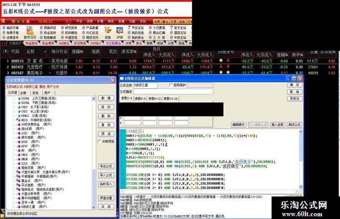This screenshot has height=219, width=340.
Task: Open the 资金驱动 market tab
Action: (32, 44)
